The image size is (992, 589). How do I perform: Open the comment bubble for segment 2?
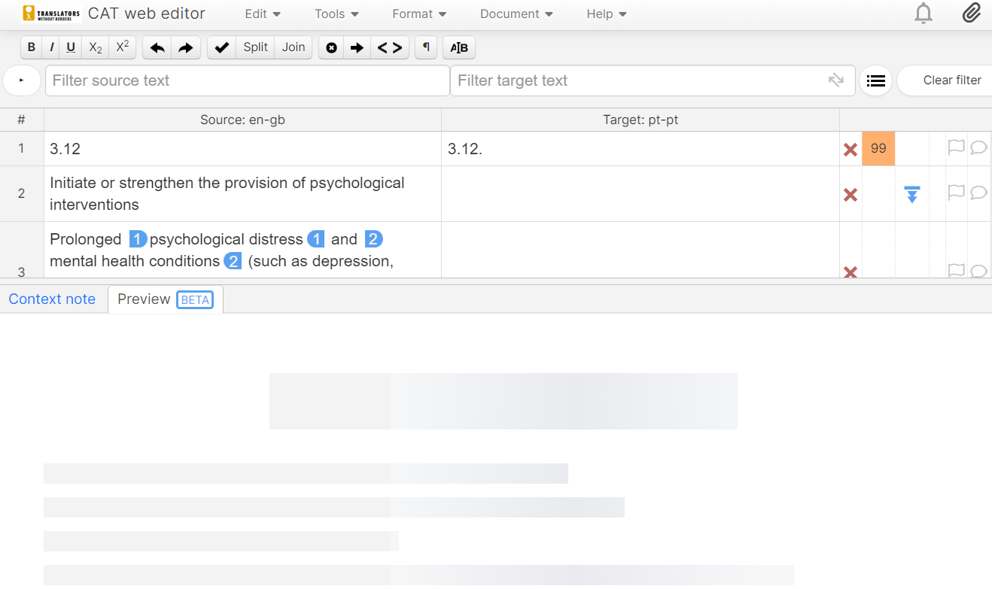(x=978, y=193)
